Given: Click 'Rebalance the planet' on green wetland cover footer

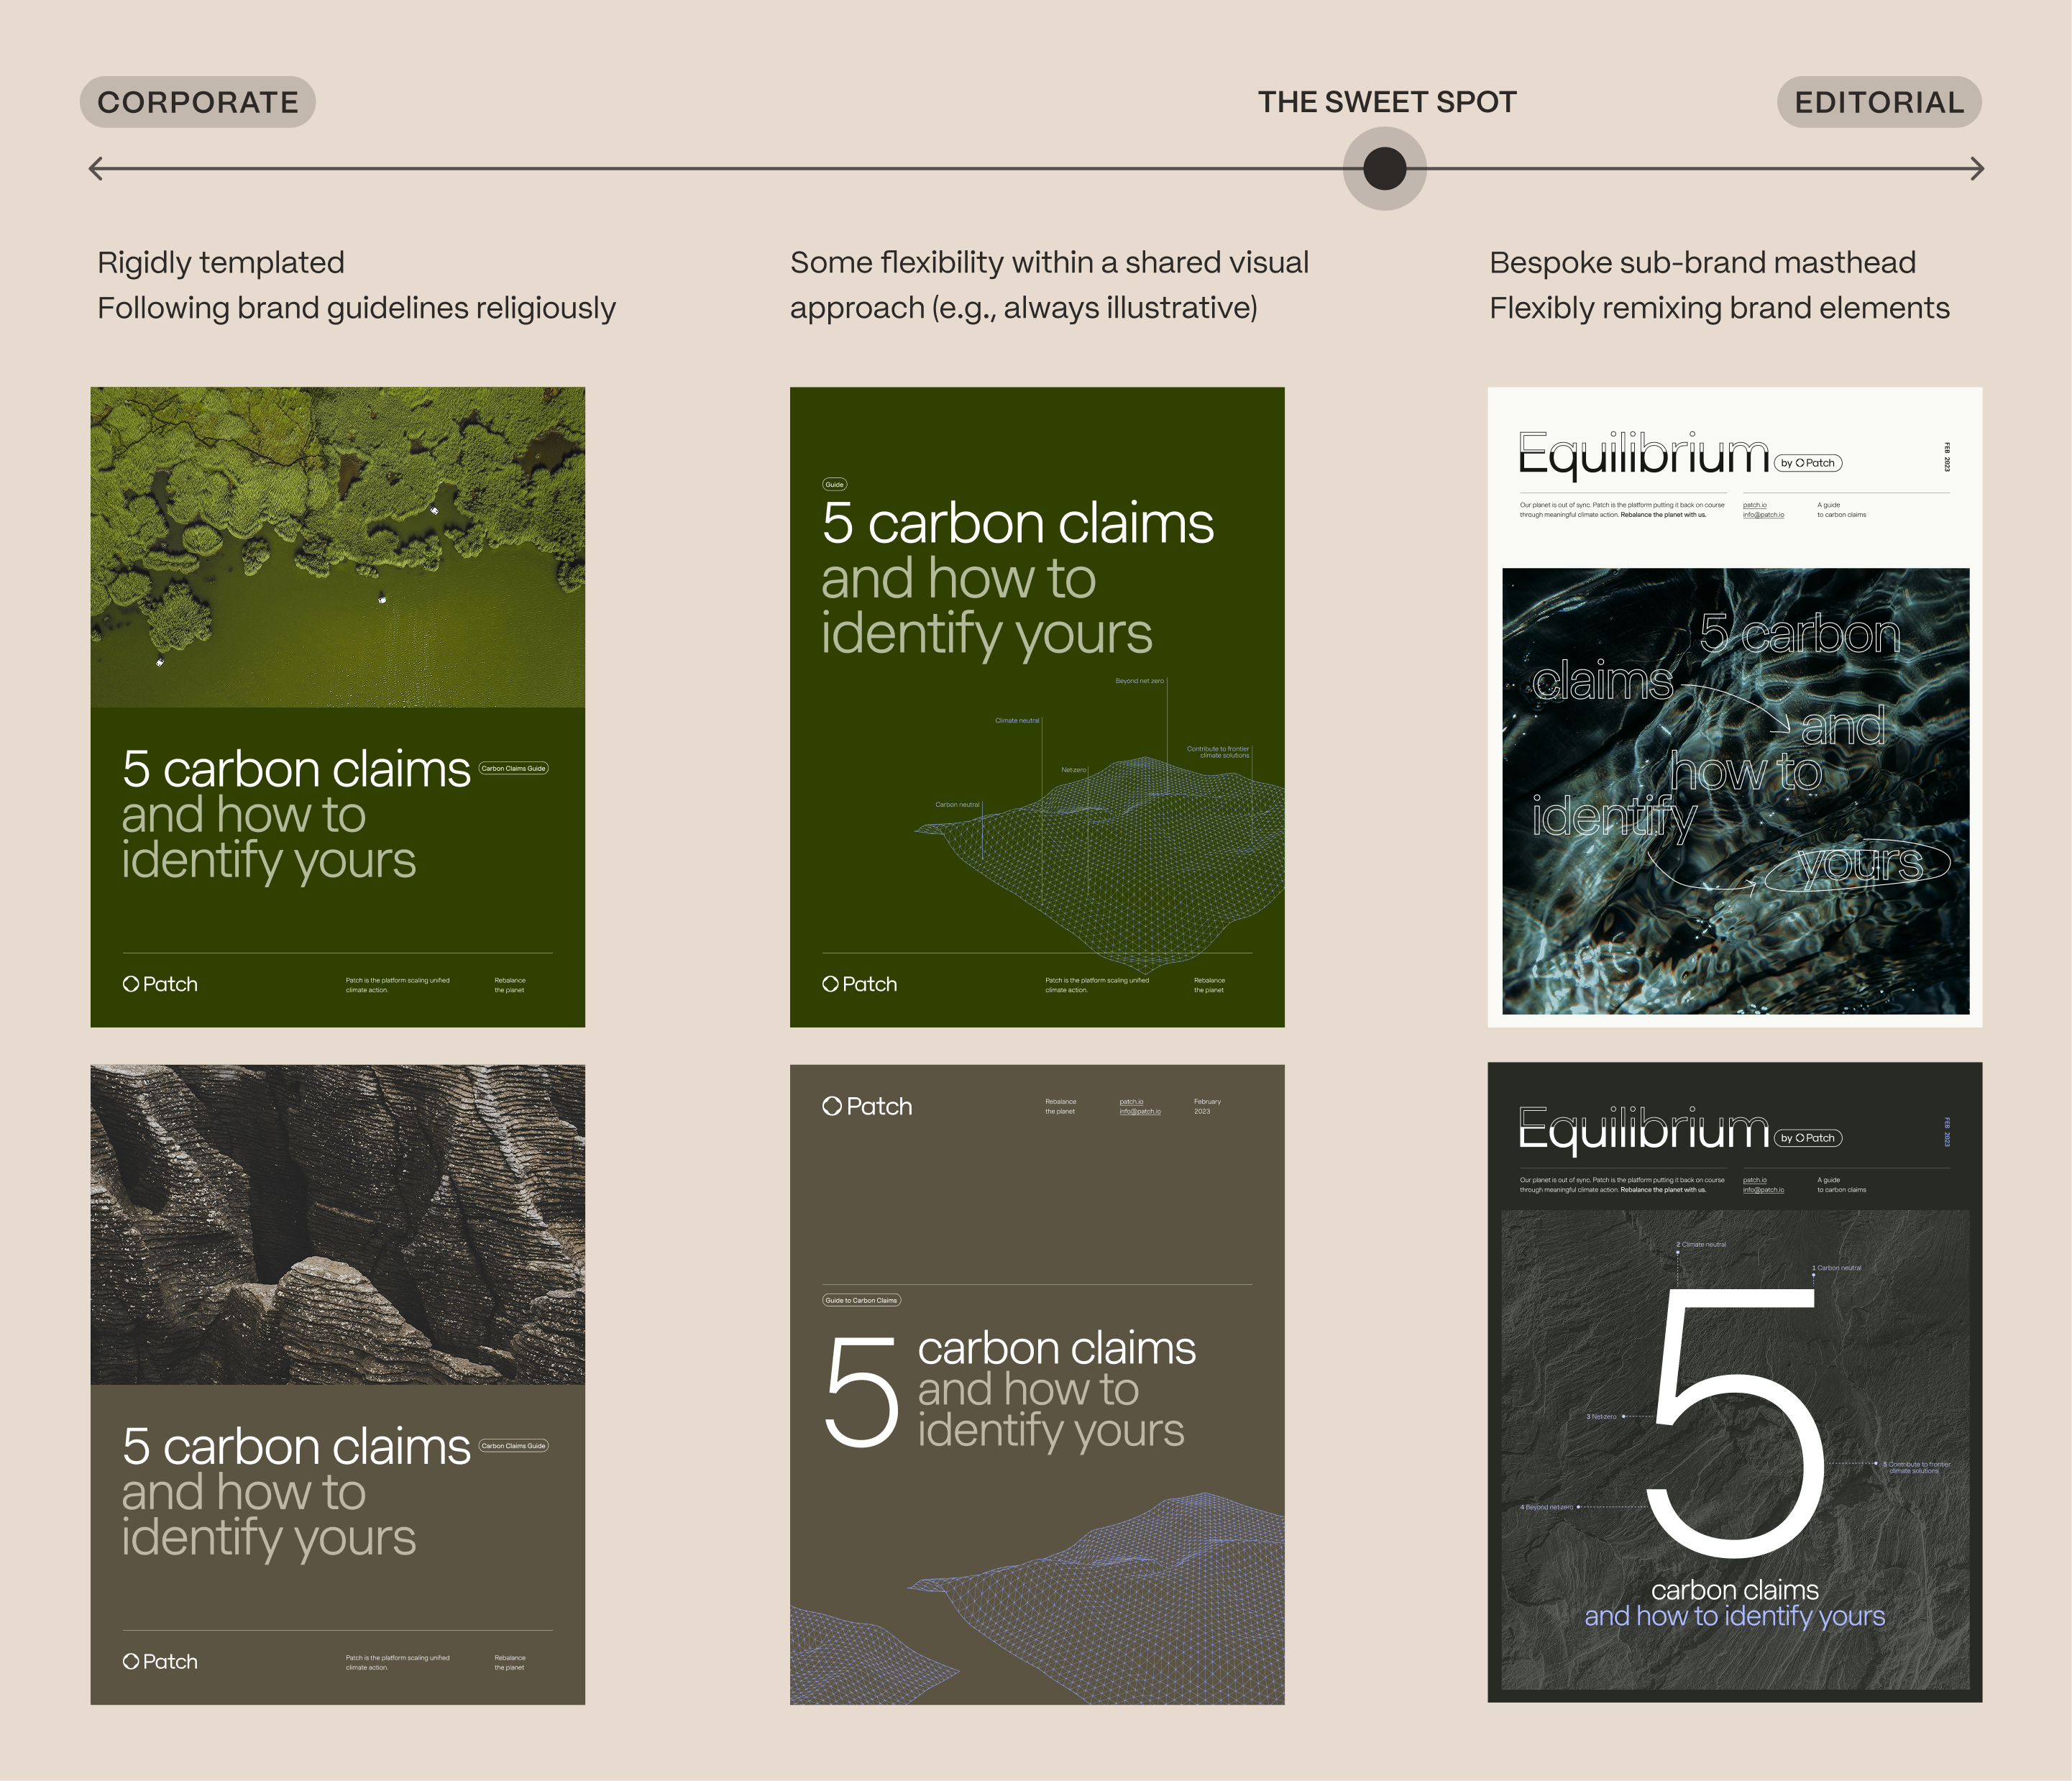Looking at the screenshot, I should pyautogui.click(x=509, y=985).
